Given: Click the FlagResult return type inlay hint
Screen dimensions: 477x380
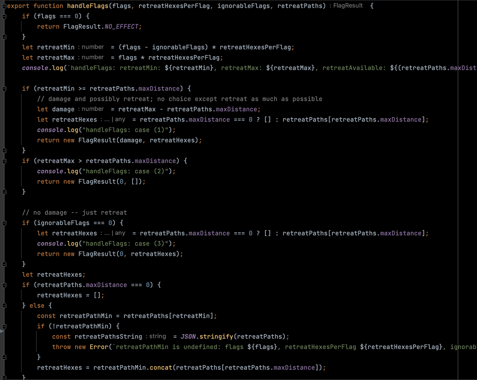Looking at the screenshot, I should (x=347, y=6).
